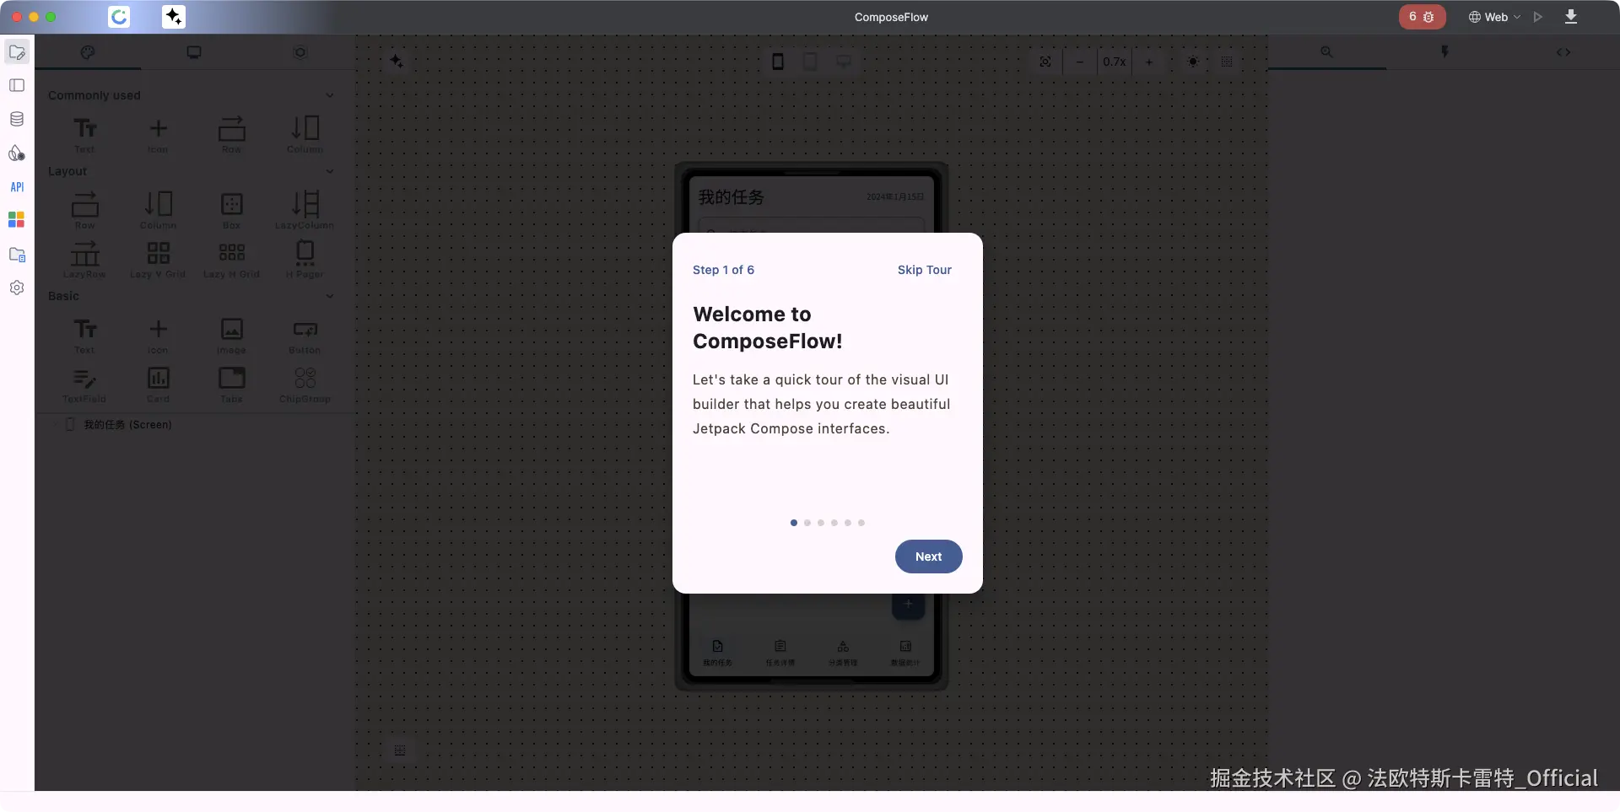Click the Skip Tour link
The height and width of the screenshot is (812, 1620).
(x=924, y=270)
